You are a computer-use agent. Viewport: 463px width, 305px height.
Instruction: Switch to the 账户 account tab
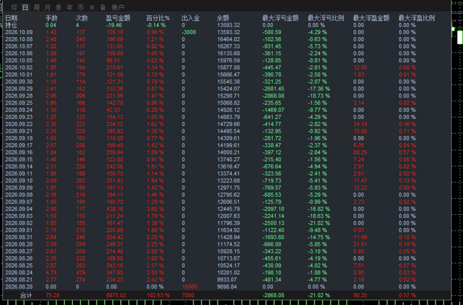click(x=118, y=7)
